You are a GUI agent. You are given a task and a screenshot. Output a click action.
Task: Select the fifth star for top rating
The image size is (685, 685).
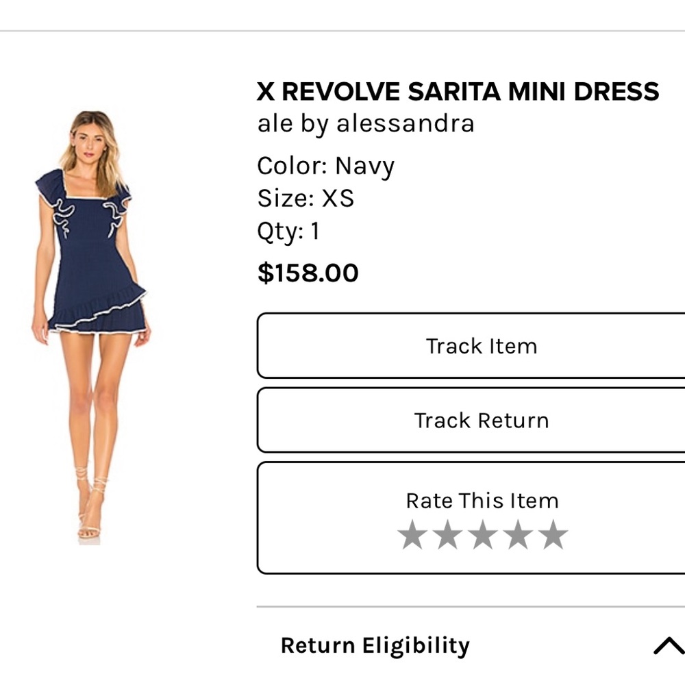[x=553, y=535]
